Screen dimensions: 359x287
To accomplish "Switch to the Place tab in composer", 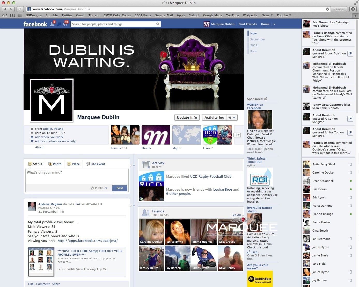I will click(74, 164).
